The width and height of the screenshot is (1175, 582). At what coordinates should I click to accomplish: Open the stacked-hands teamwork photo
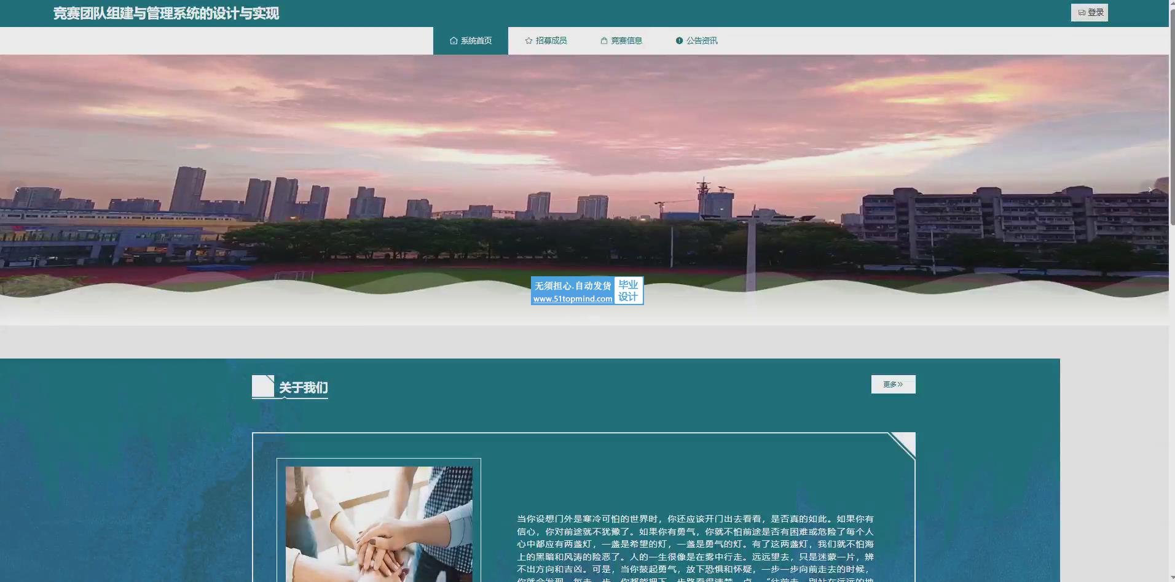[x=379, y=524]
